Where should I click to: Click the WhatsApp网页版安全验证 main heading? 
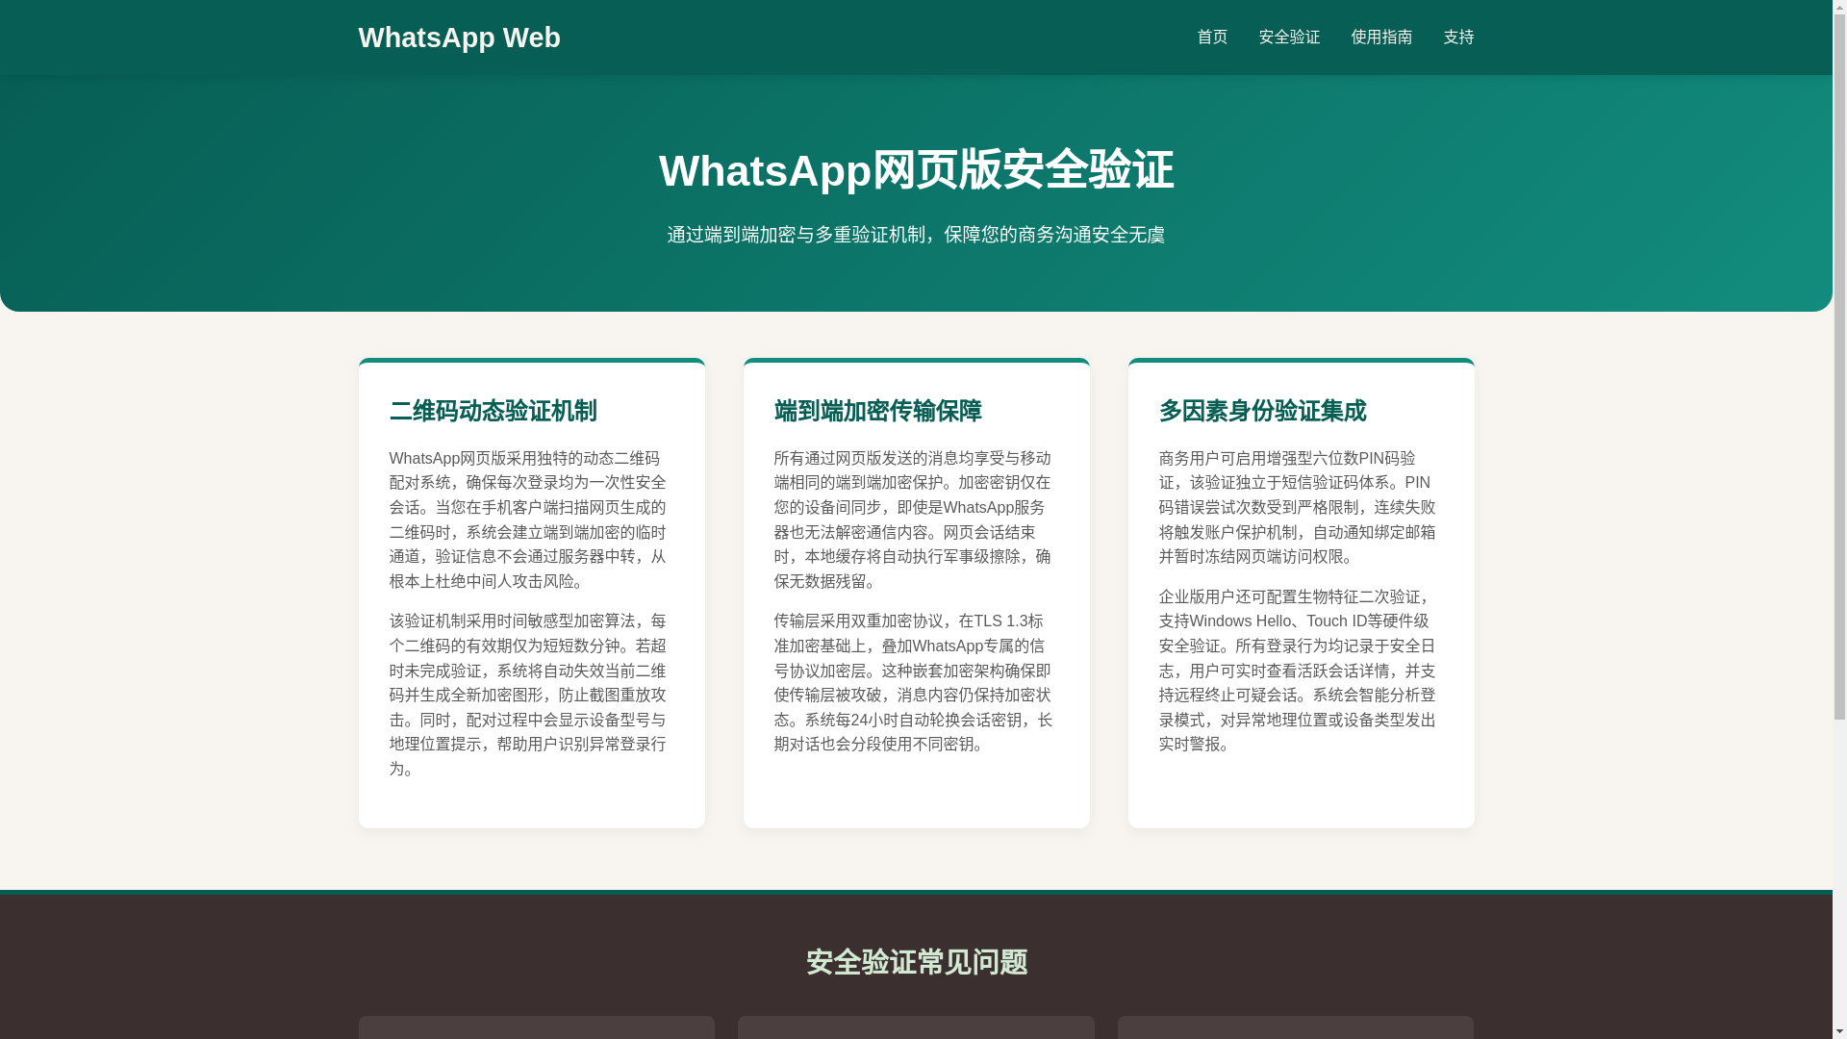(916, 170)
